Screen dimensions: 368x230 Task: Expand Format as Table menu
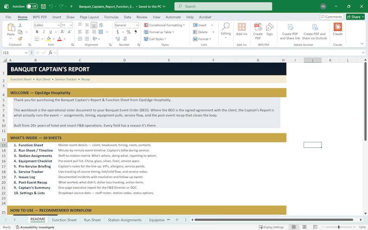click(x=159, y=32)
